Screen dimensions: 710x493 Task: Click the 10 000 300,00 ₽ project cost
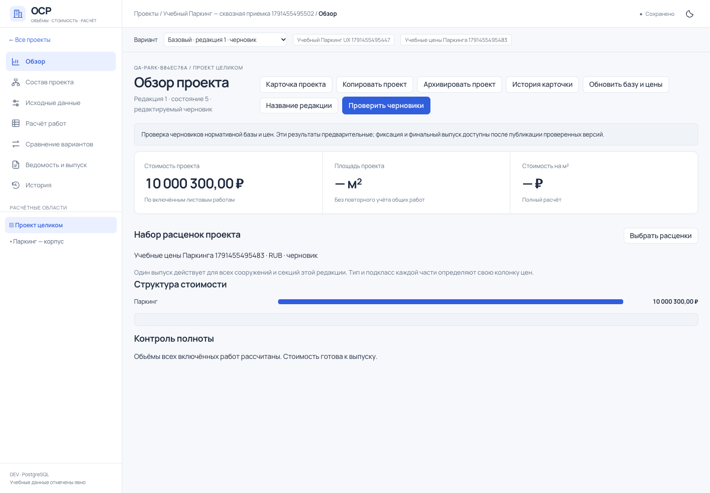coord(194,184)
